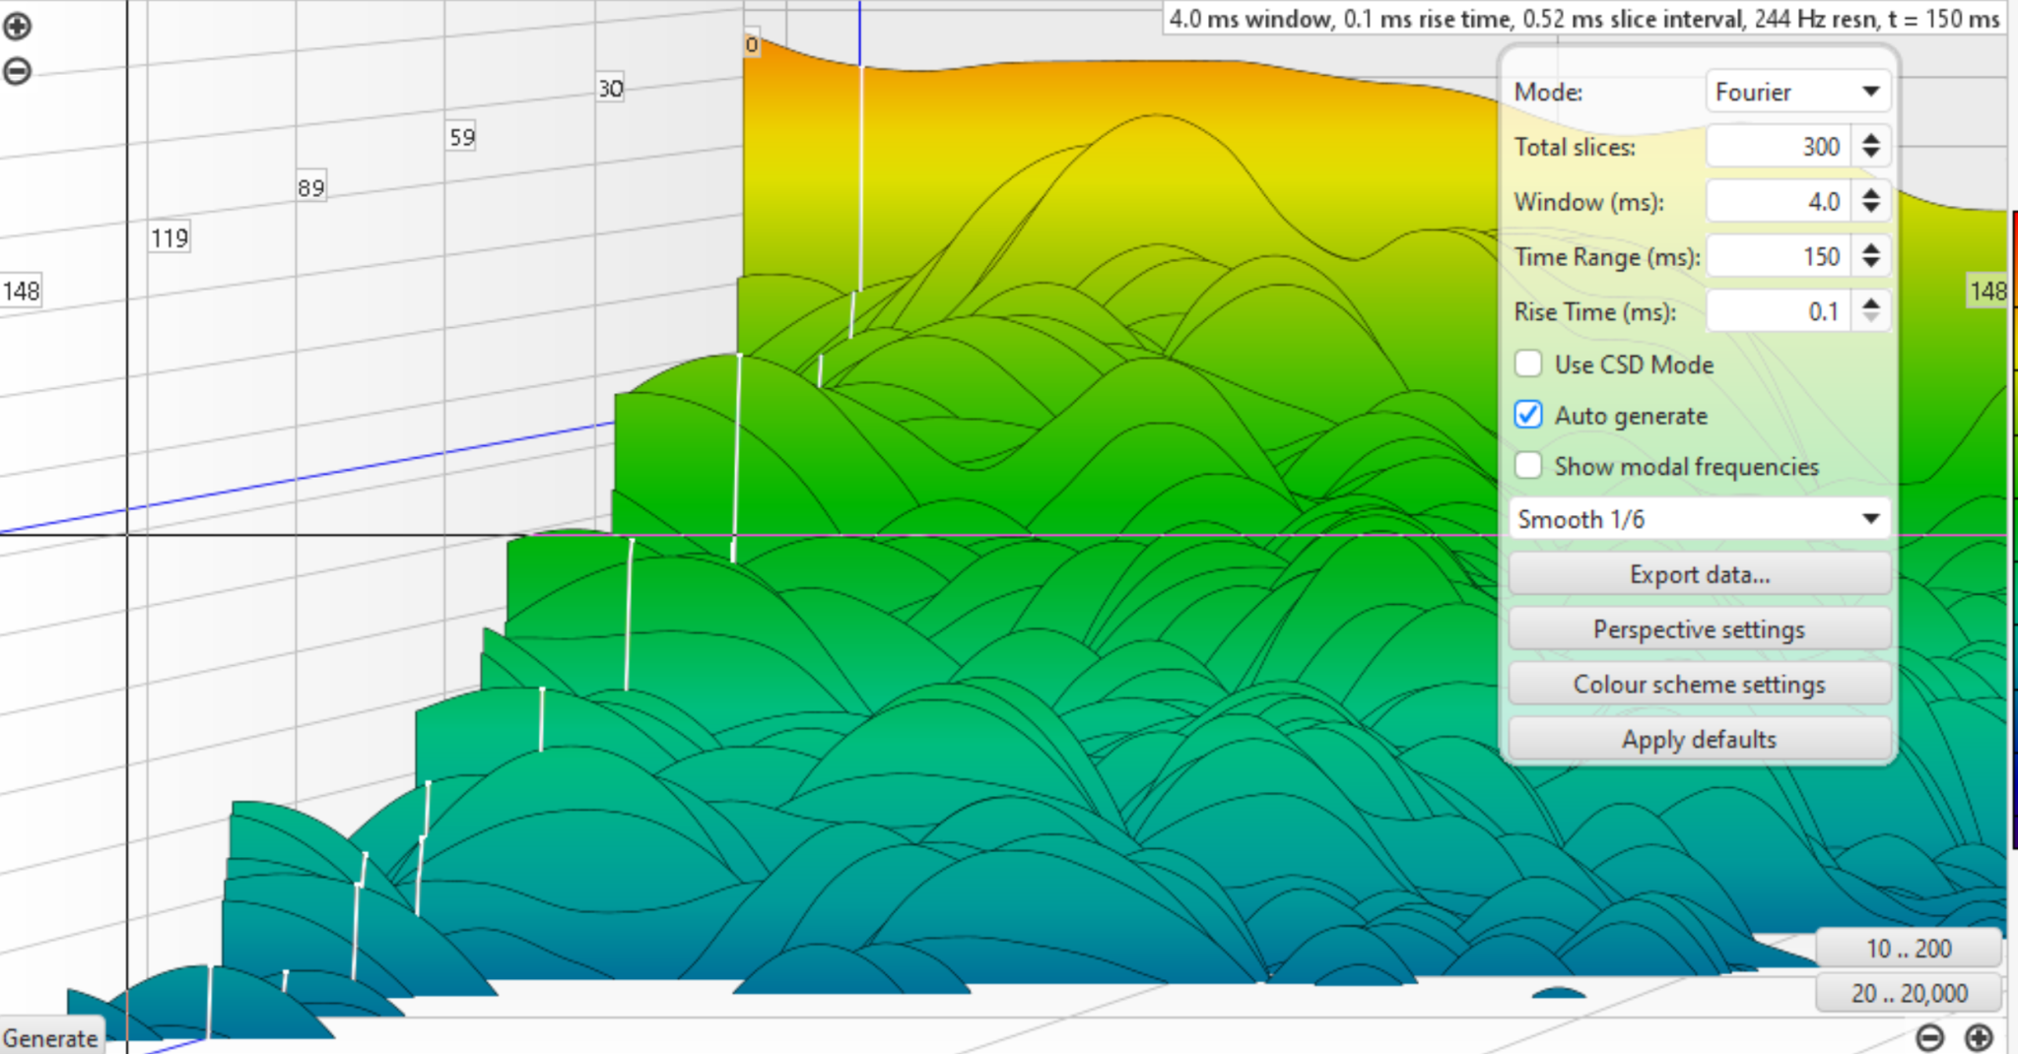Image resolution: width=2018 pixels, height=1054 pixels.
Task: Click the Export data... button
Action: coord(1699,574)
